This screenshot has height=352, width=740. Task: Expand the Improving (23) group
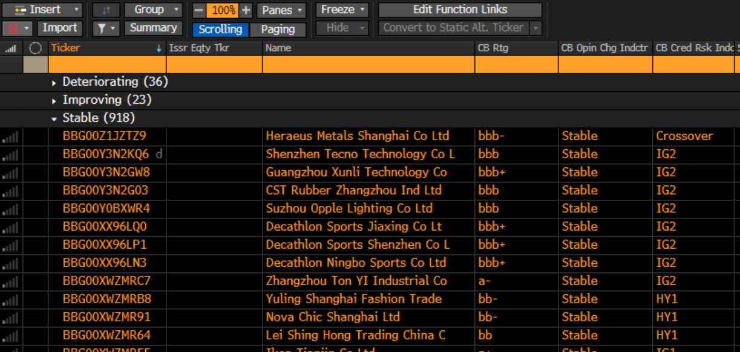pyautogui.click(x=54, y=100)
